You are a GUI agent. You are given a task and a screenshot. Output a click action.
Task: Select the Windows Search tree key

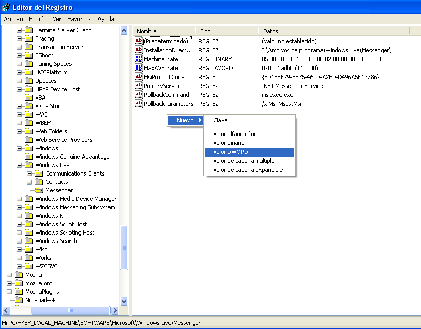56,241
